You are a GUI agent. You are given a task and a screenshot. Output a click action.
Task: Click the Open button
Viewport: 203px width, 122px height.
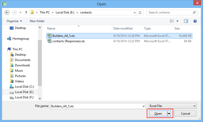coord(158,114)
